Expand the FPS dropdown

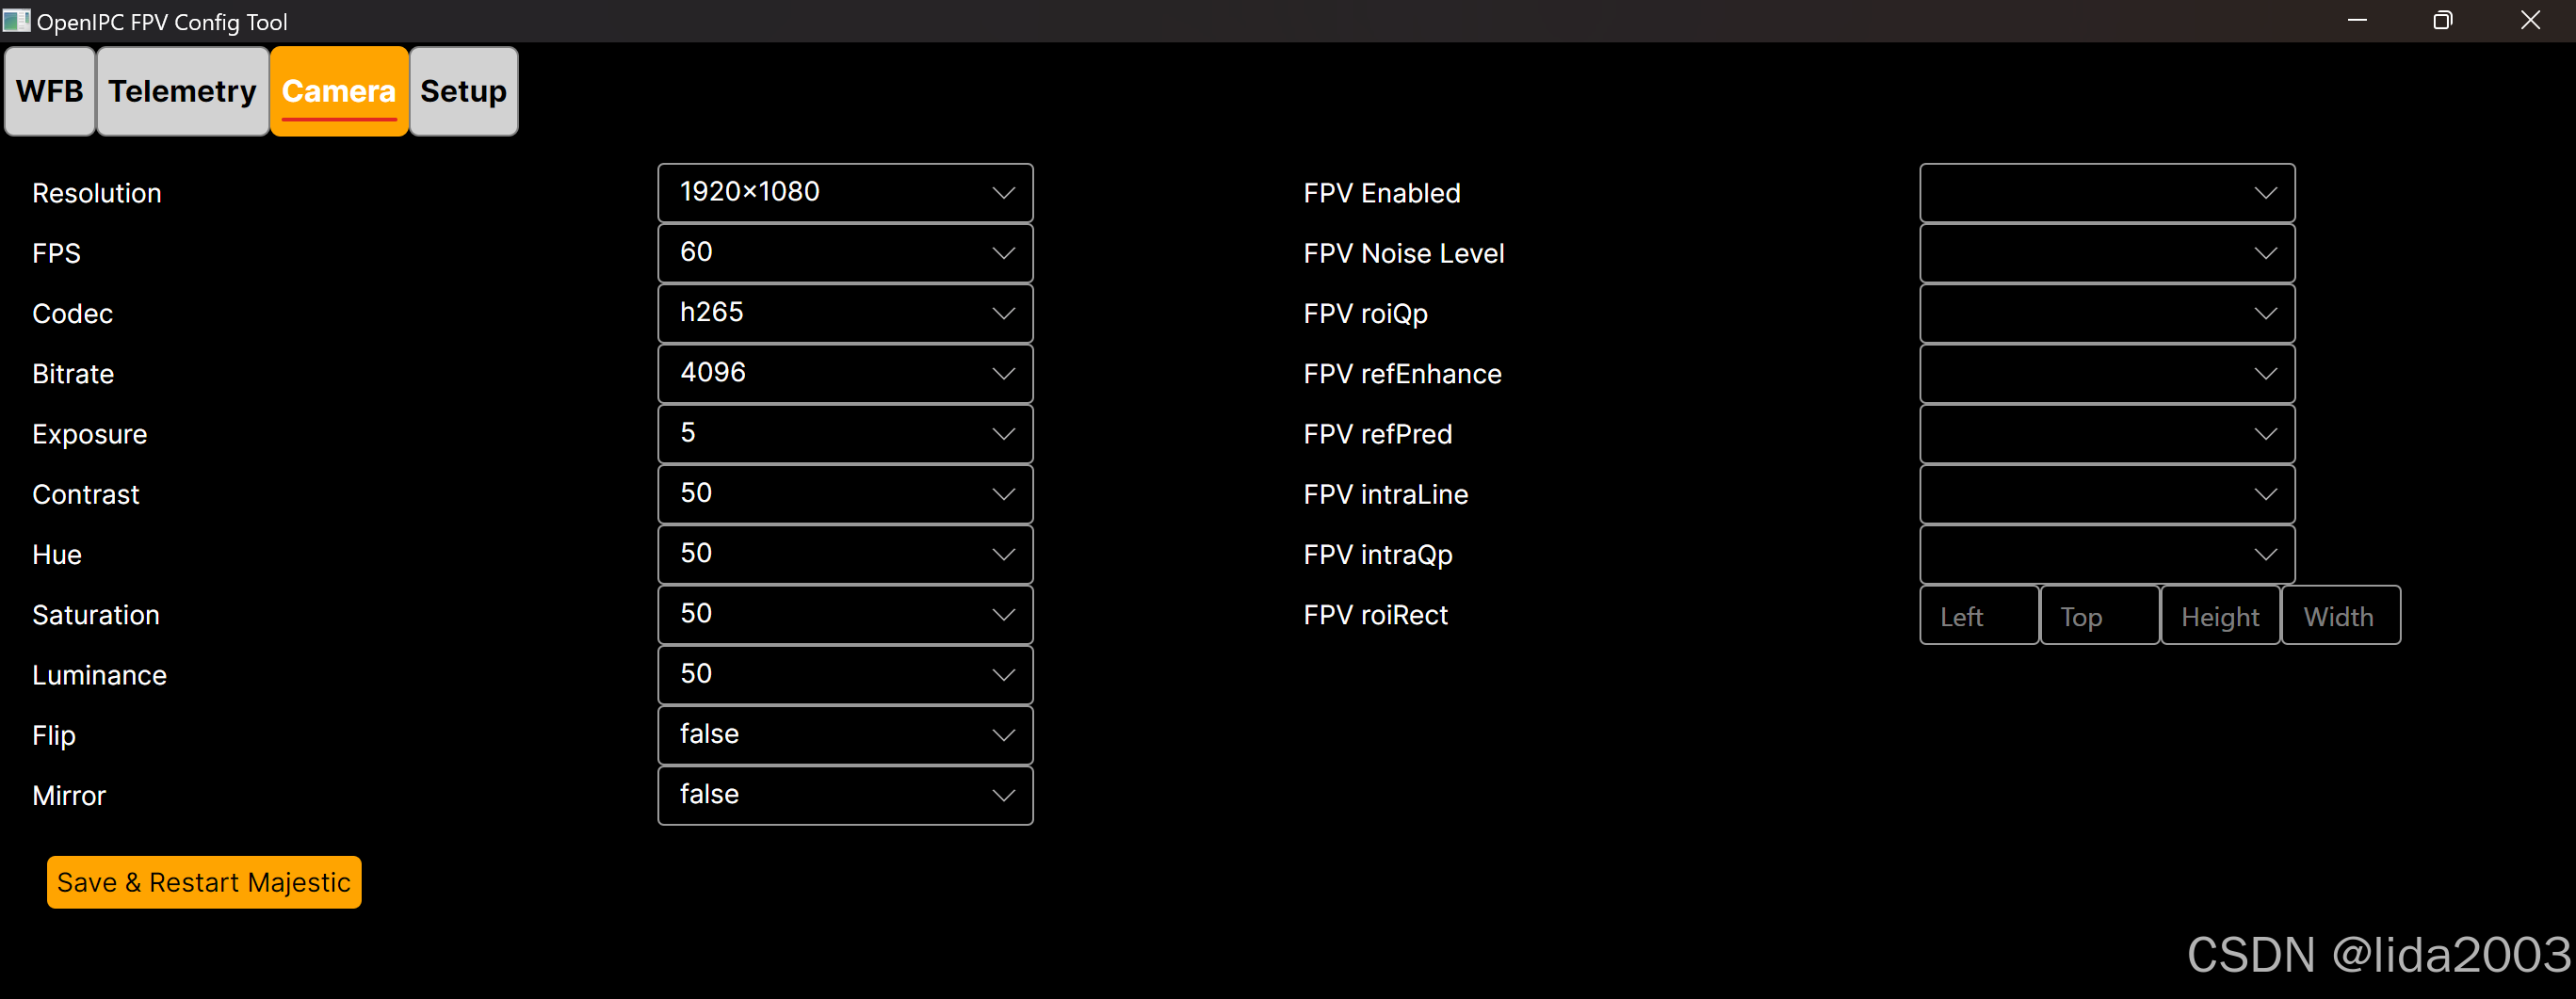(x=845, y=253)
